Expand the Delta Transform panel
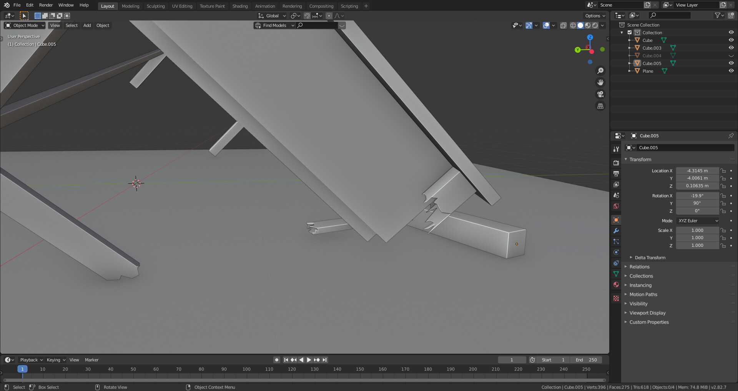Image resolution: width=738 pixels, height=391 pixels. click(x=649, y=257)
